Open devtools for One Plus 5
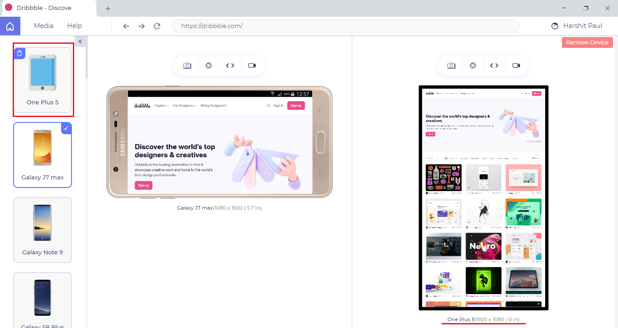Screen dimensions: 618x328 click(x=494, y=66)
